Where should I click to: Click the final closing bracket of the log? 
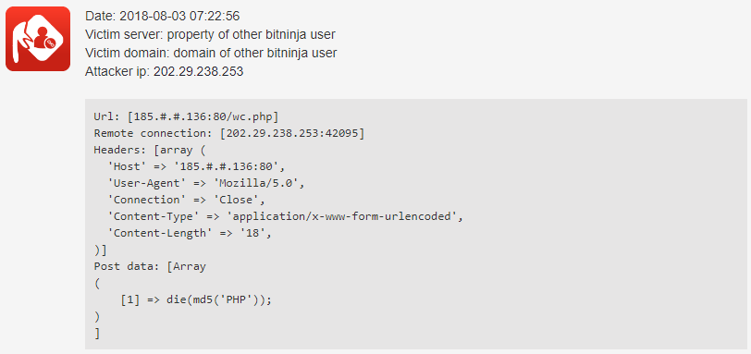pyautogui.click(x=97, y=334)
